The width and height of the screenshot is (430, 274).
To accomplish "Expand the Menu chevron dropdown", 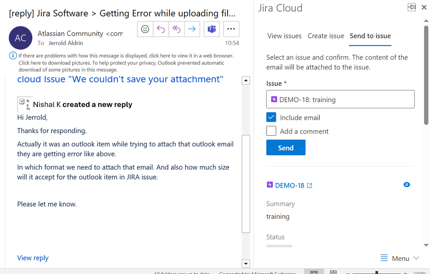I will [416, 258].
